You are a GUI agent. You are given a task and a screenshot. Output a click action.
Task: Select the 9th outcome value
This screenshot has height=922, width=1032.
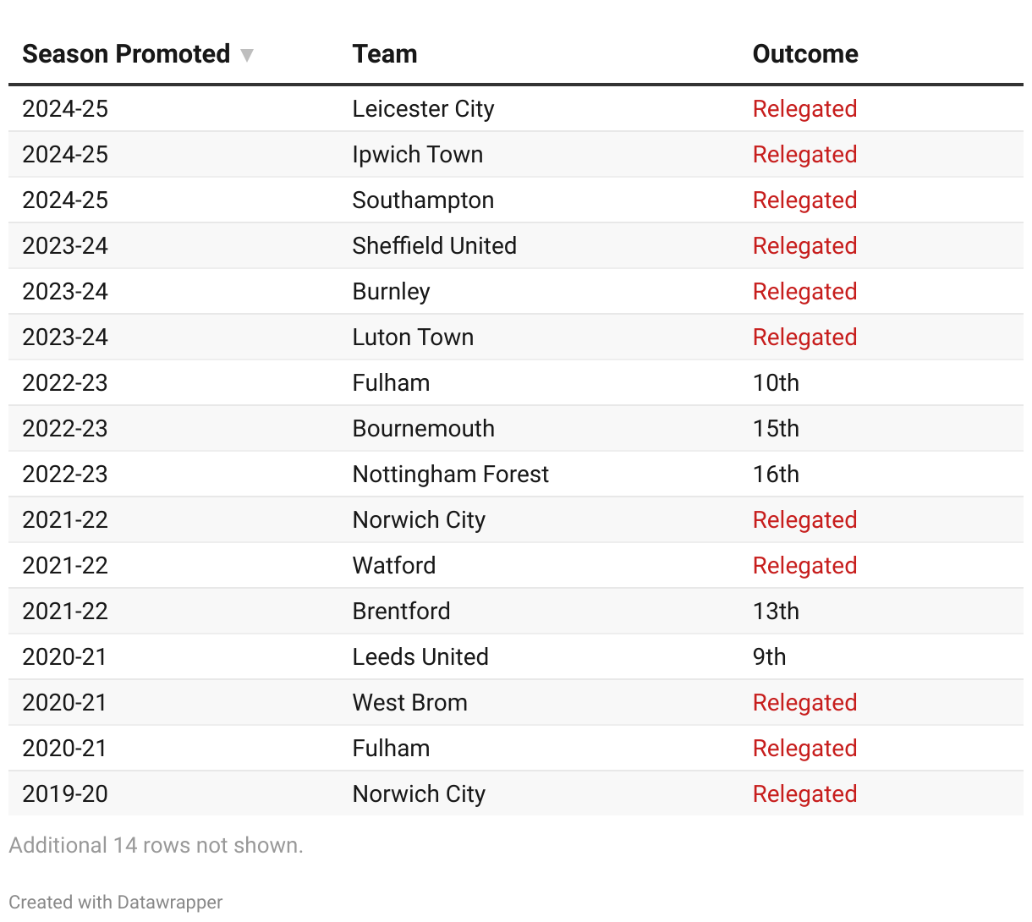click(769, 657)
